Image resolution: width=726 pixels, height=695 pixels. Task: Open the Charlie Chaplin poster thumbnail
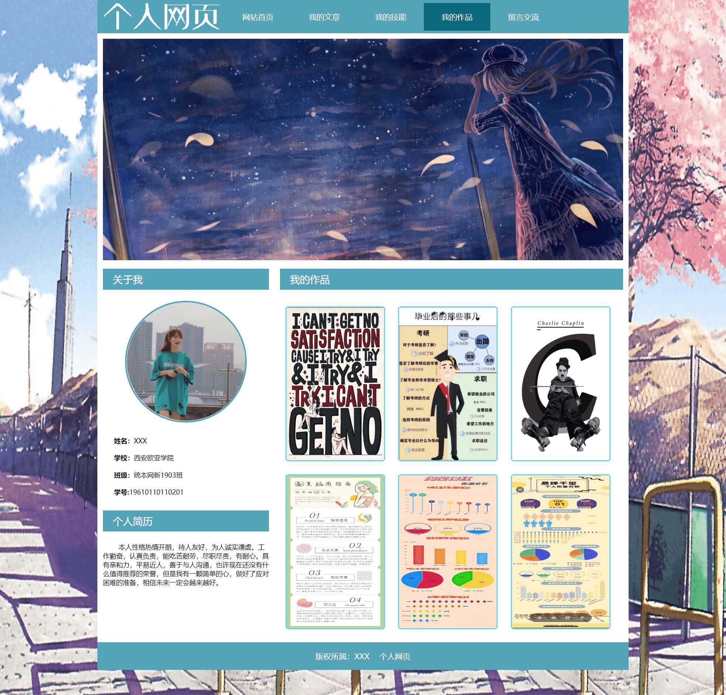click(560, 383)
